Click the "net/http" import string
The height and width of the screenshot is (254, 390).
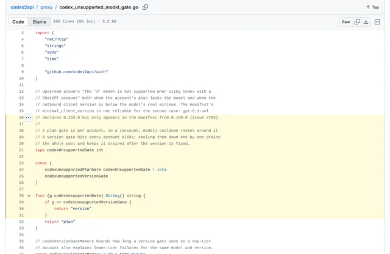[x=57, y=39]
